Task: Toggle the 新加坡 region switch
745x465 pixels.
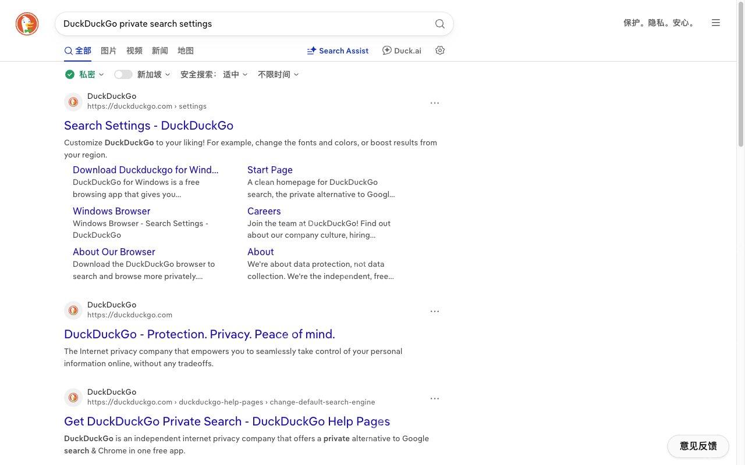Action: [x=123, y=74]
